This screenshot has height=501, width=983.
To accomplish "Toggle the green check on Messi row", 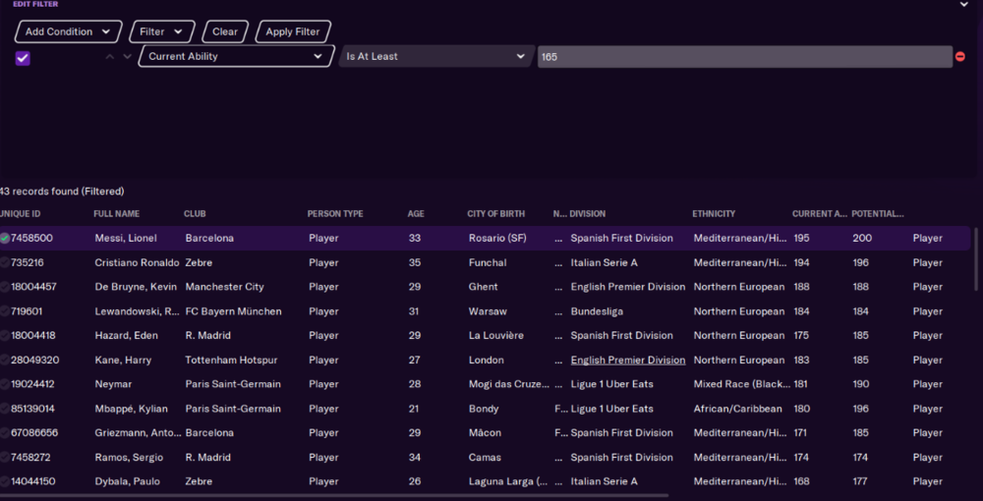I will point(5,238).
